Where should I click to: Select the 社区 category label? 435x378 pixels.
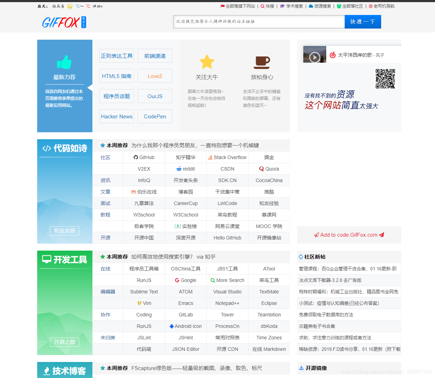[x=105, y=157]
